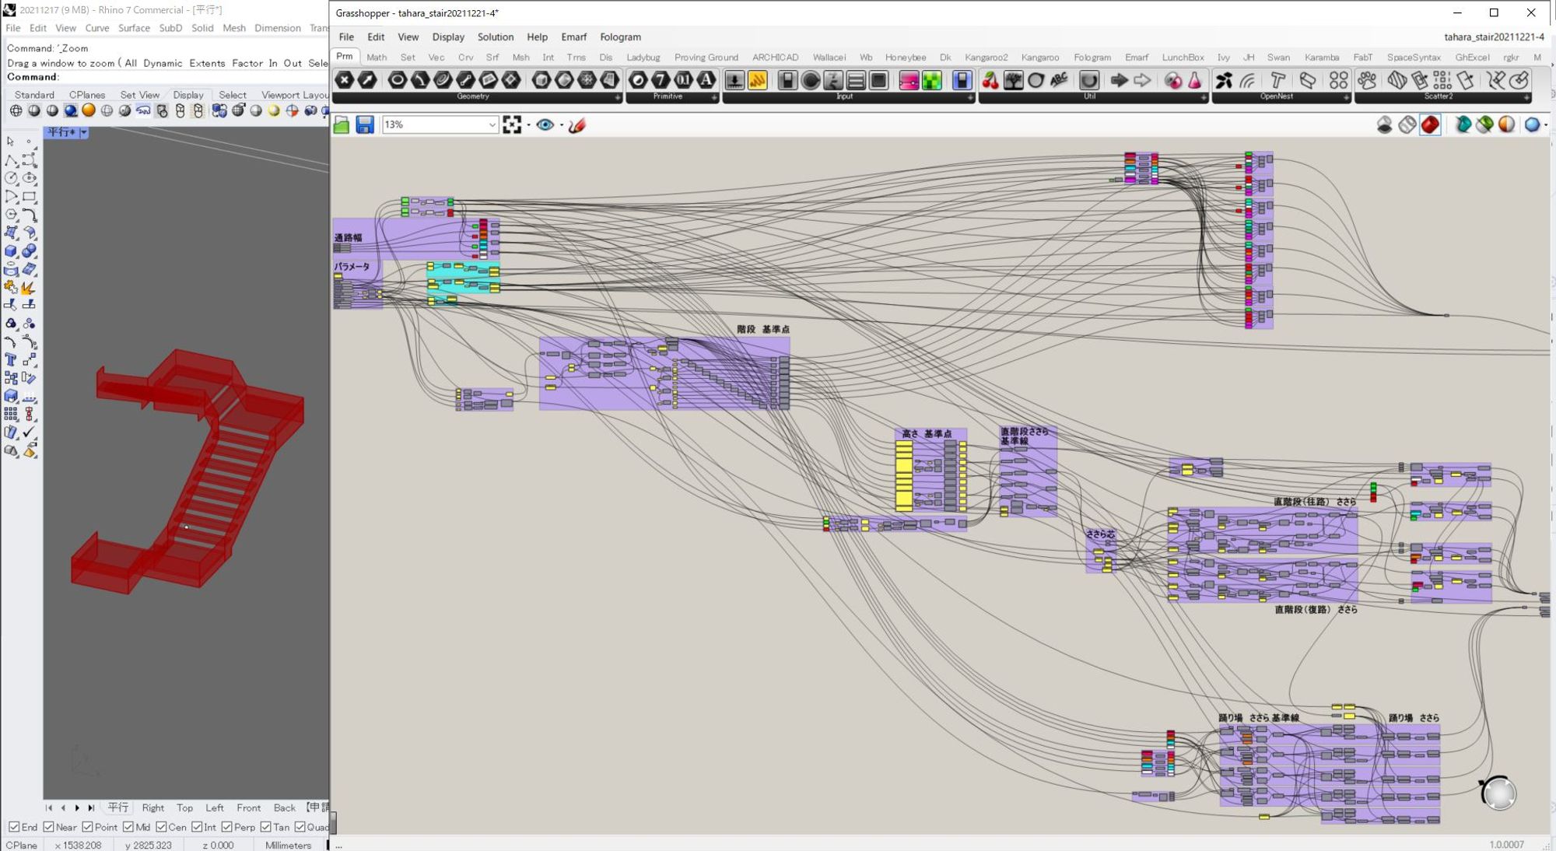Click the Dynamic option in Rhino command line

(x=163, y=63)
